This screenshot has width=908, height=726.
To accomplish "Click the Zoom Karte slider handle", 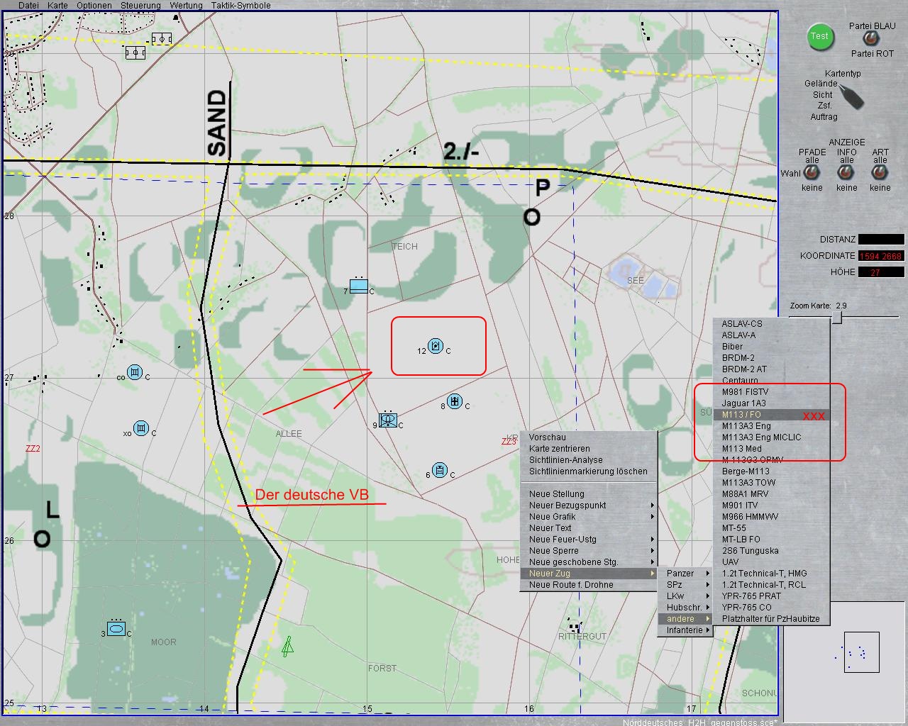I will pyautogui.click(x=837, y=317).
